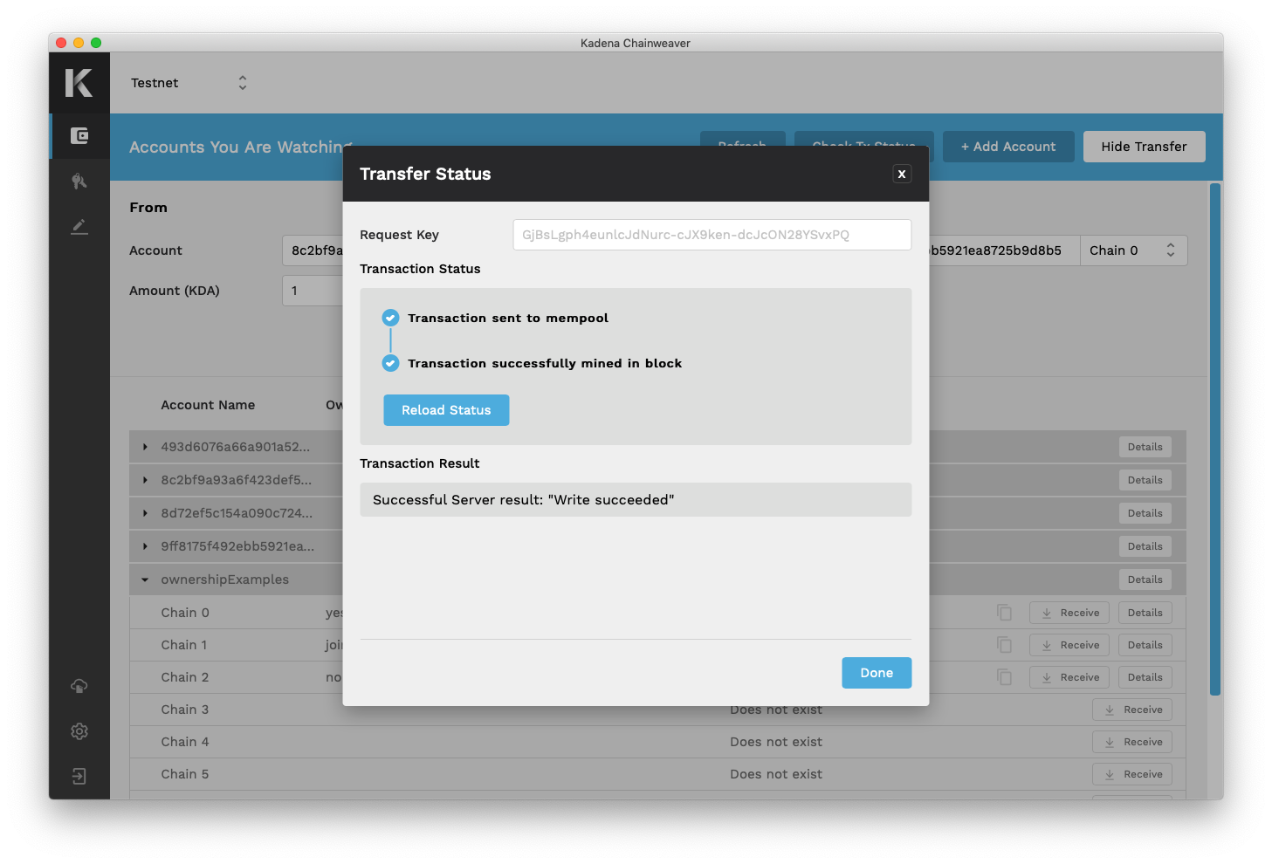The width and height of the screenshot is (1272, 864).
Task: Click the Kadena logo icon
Action: pos(79,83)
